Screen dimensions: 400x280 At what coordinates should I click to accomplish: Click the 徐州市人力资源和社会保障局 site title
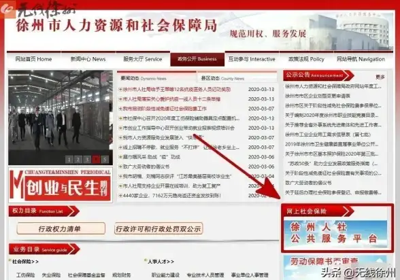coord(116,25)
